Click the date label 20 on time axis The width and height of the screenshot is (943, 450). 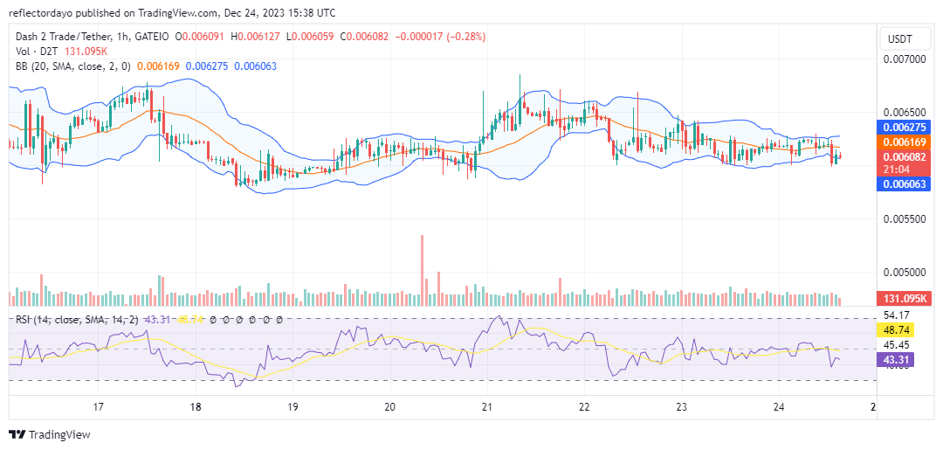click(x=389, y=406)
